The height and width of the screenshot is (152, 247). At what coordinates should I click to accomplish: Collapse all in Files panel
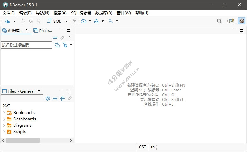[55, 99]
